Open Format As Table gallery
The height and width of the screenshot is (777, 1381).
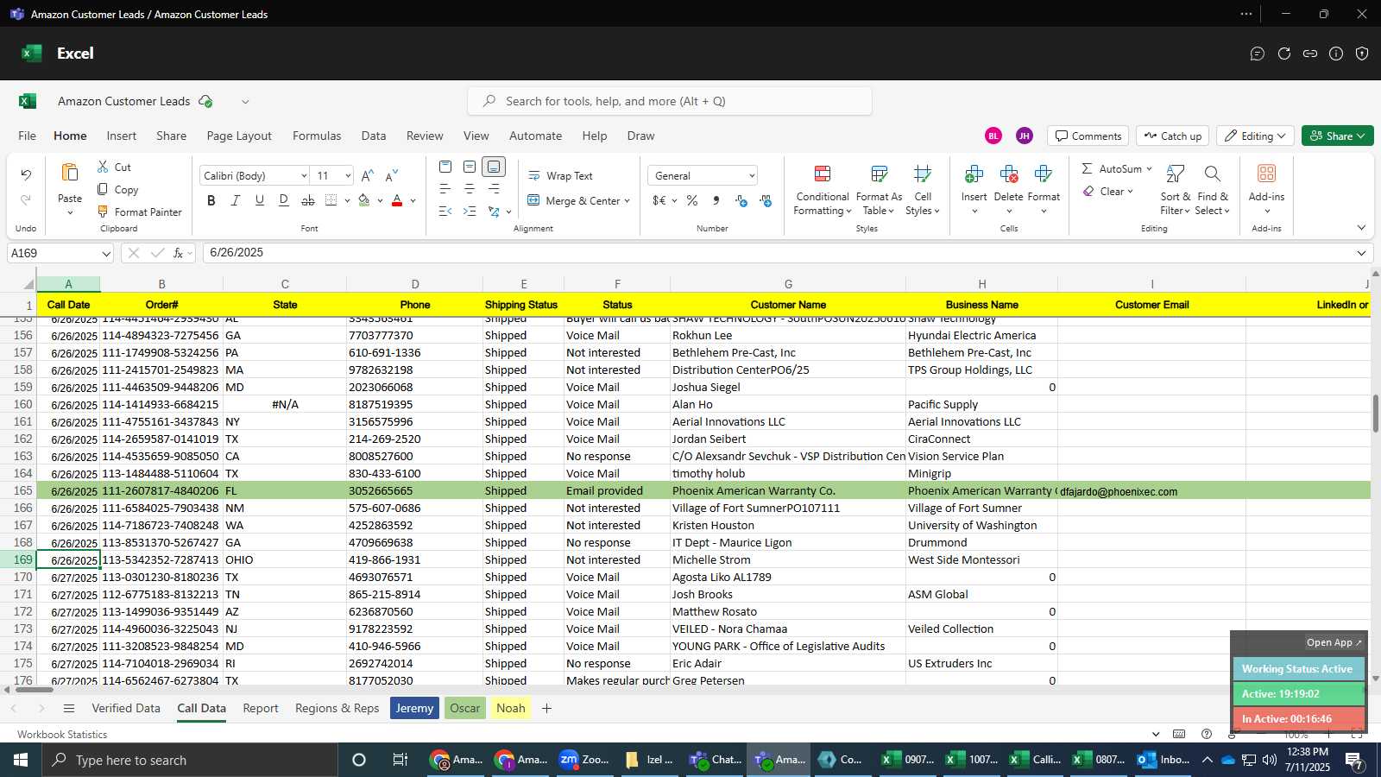click(x=879, y=190)
